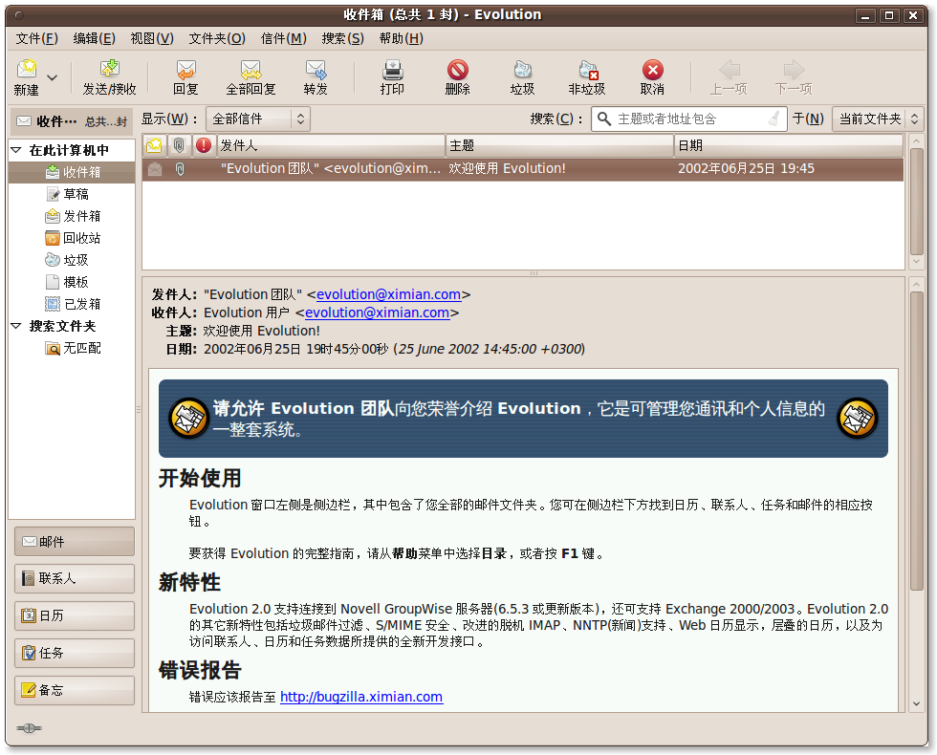Sort by the attachment paperclip column
The width and height of the screenshot is (937, 755).
pos(178,145)
